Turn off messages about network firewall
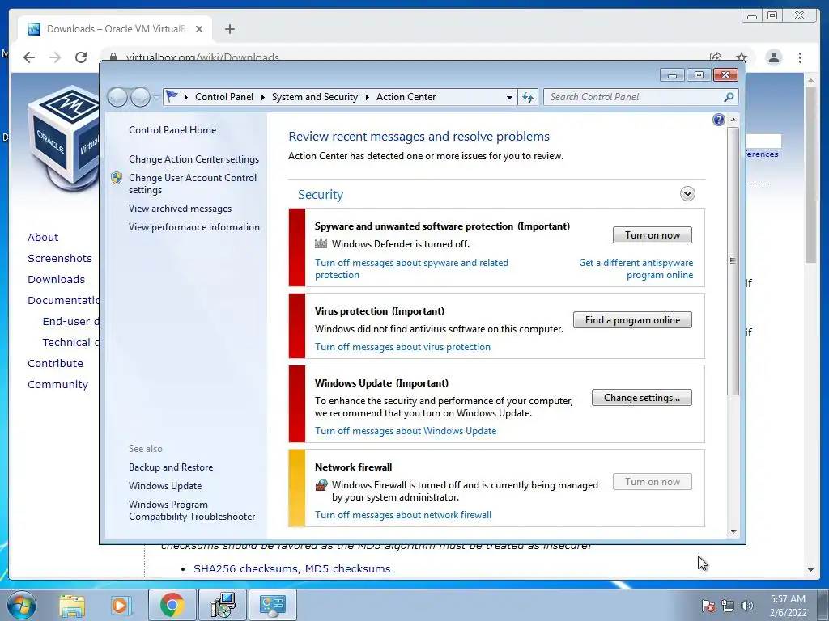Viewport: 829px width, 621px height. 403,515
